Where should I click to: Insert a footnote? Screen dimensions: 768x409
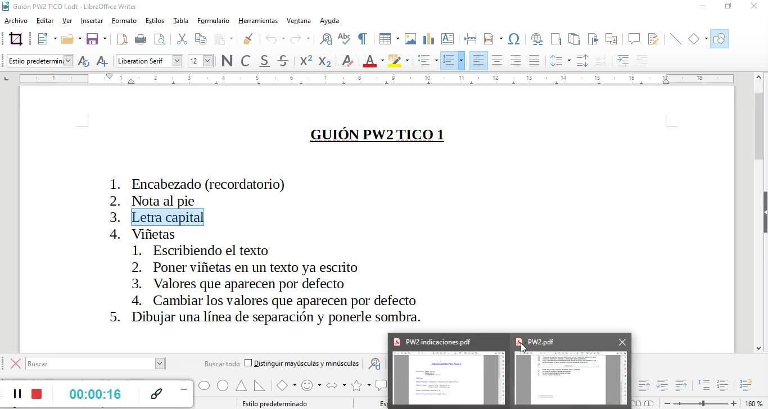556,39
